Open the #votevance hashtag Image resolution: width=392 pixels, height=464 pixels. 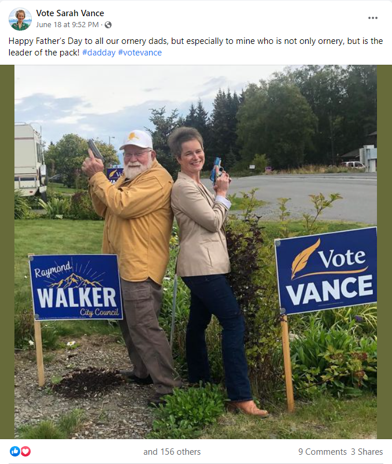140,53
